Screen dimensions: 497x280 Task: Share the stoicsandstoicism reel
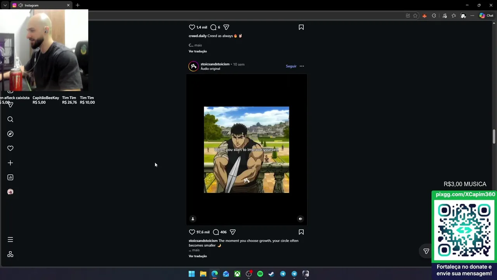coord(233,232)
